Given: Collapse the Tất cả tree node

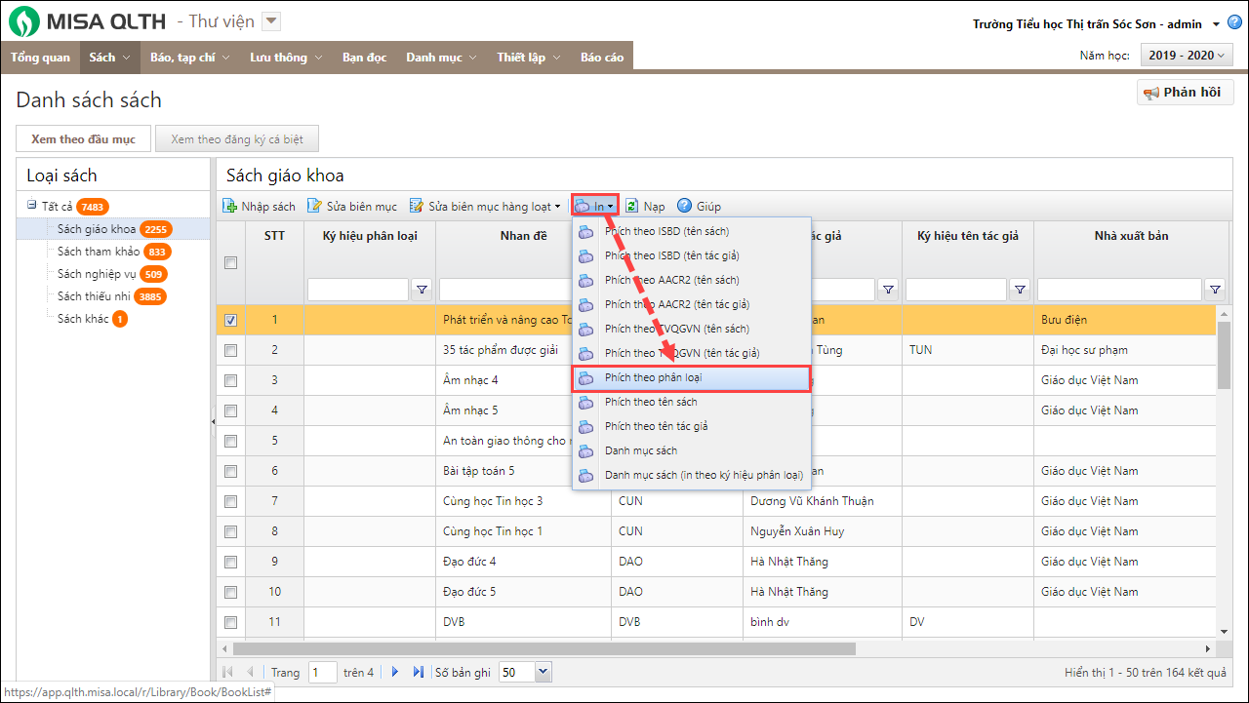Looking at the screenshot, I should pos(32,206).
